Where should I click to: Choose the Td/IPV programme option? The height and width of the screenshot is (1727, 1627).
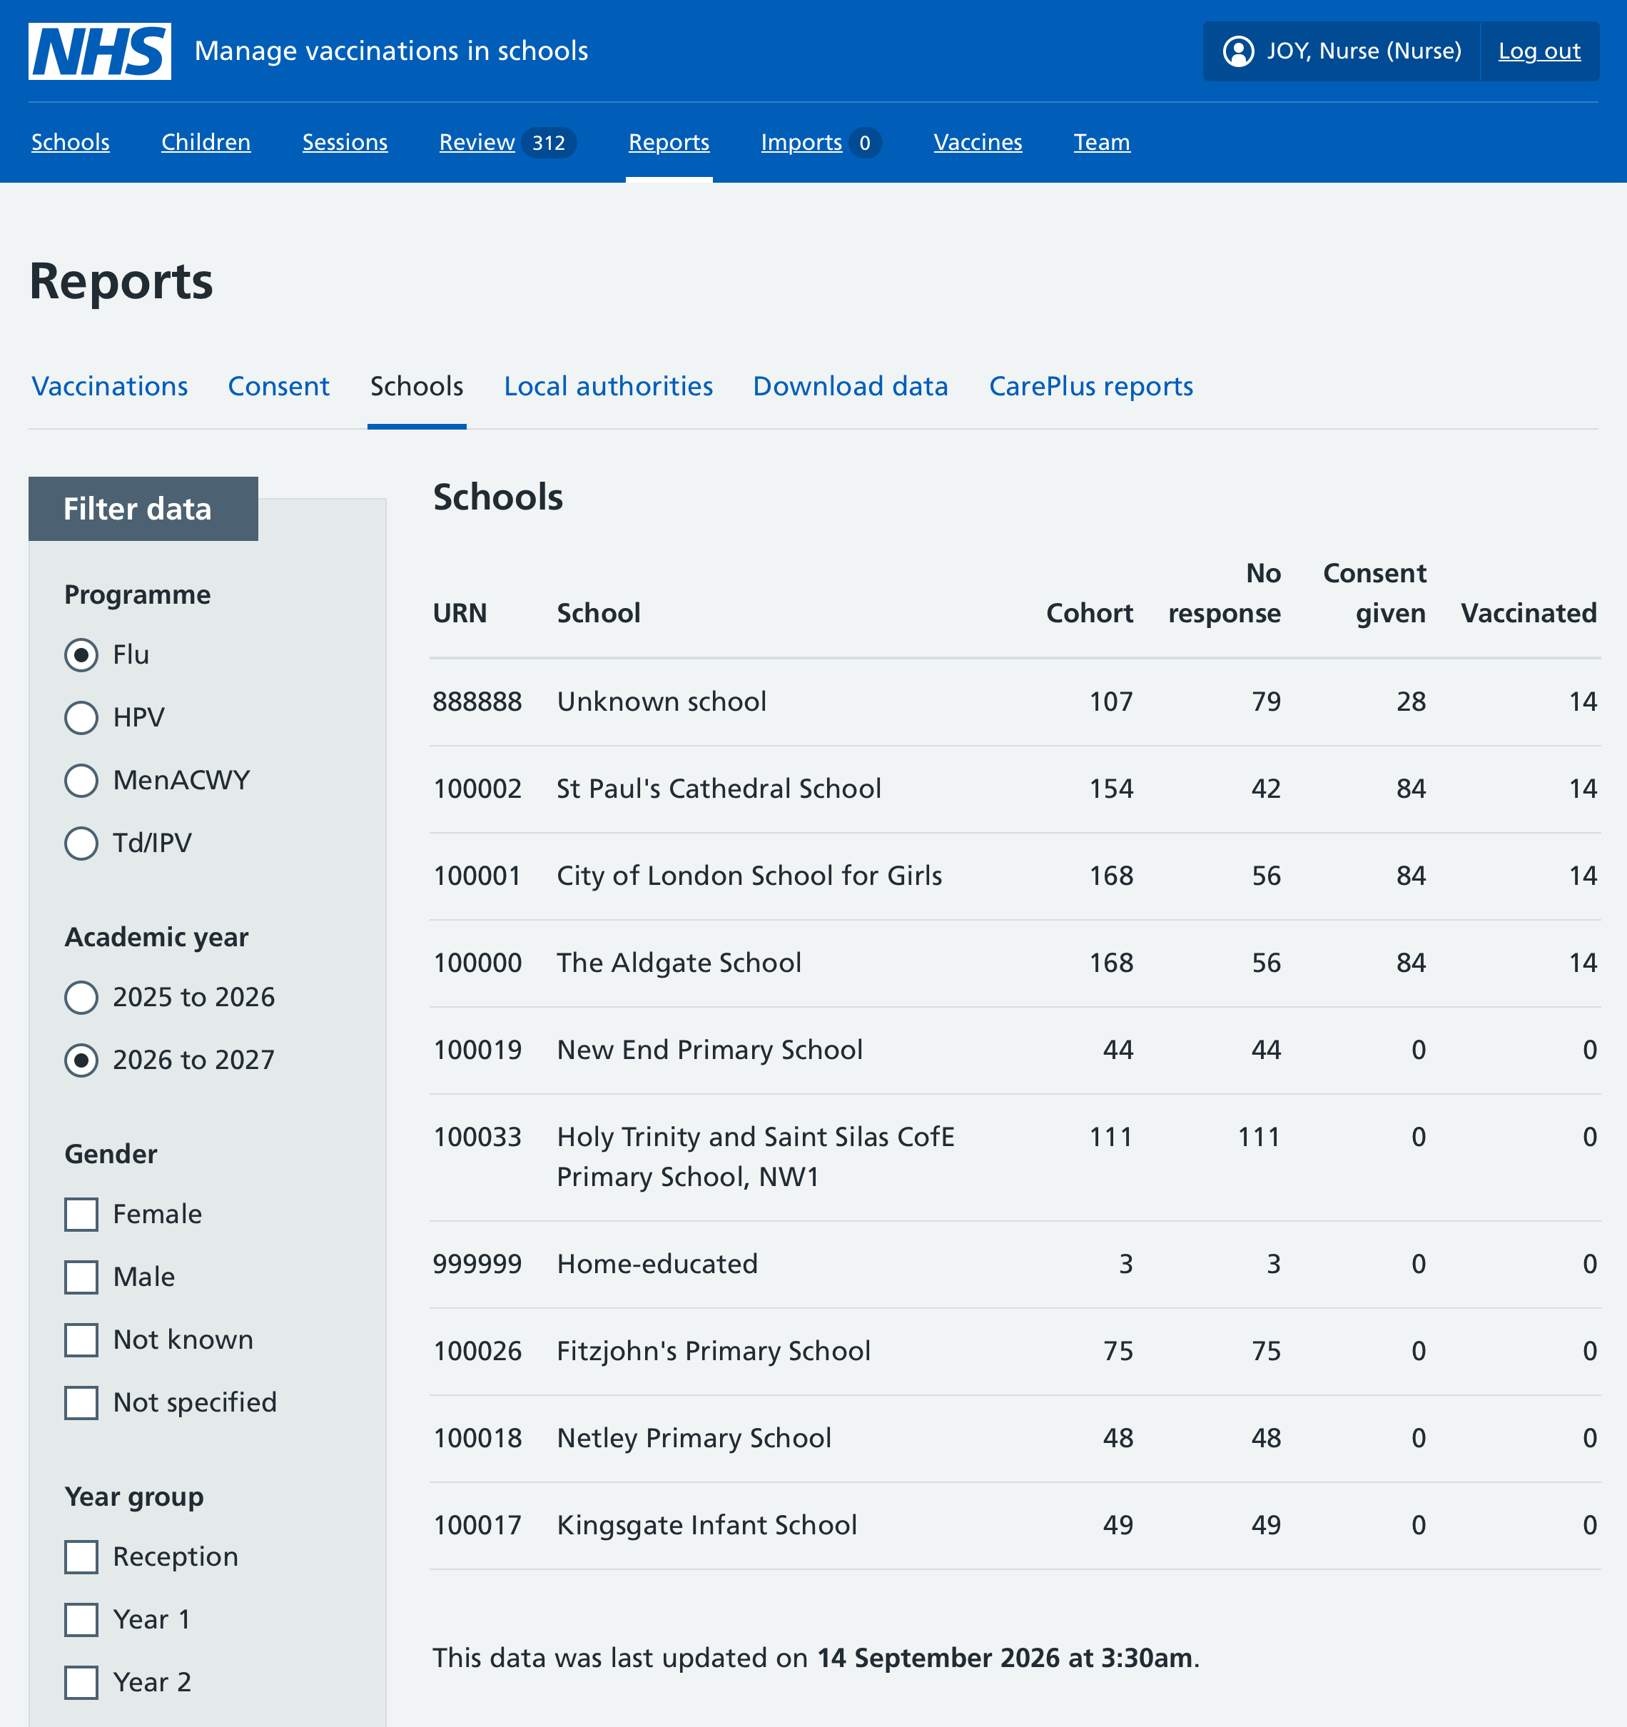click(81, 843)
